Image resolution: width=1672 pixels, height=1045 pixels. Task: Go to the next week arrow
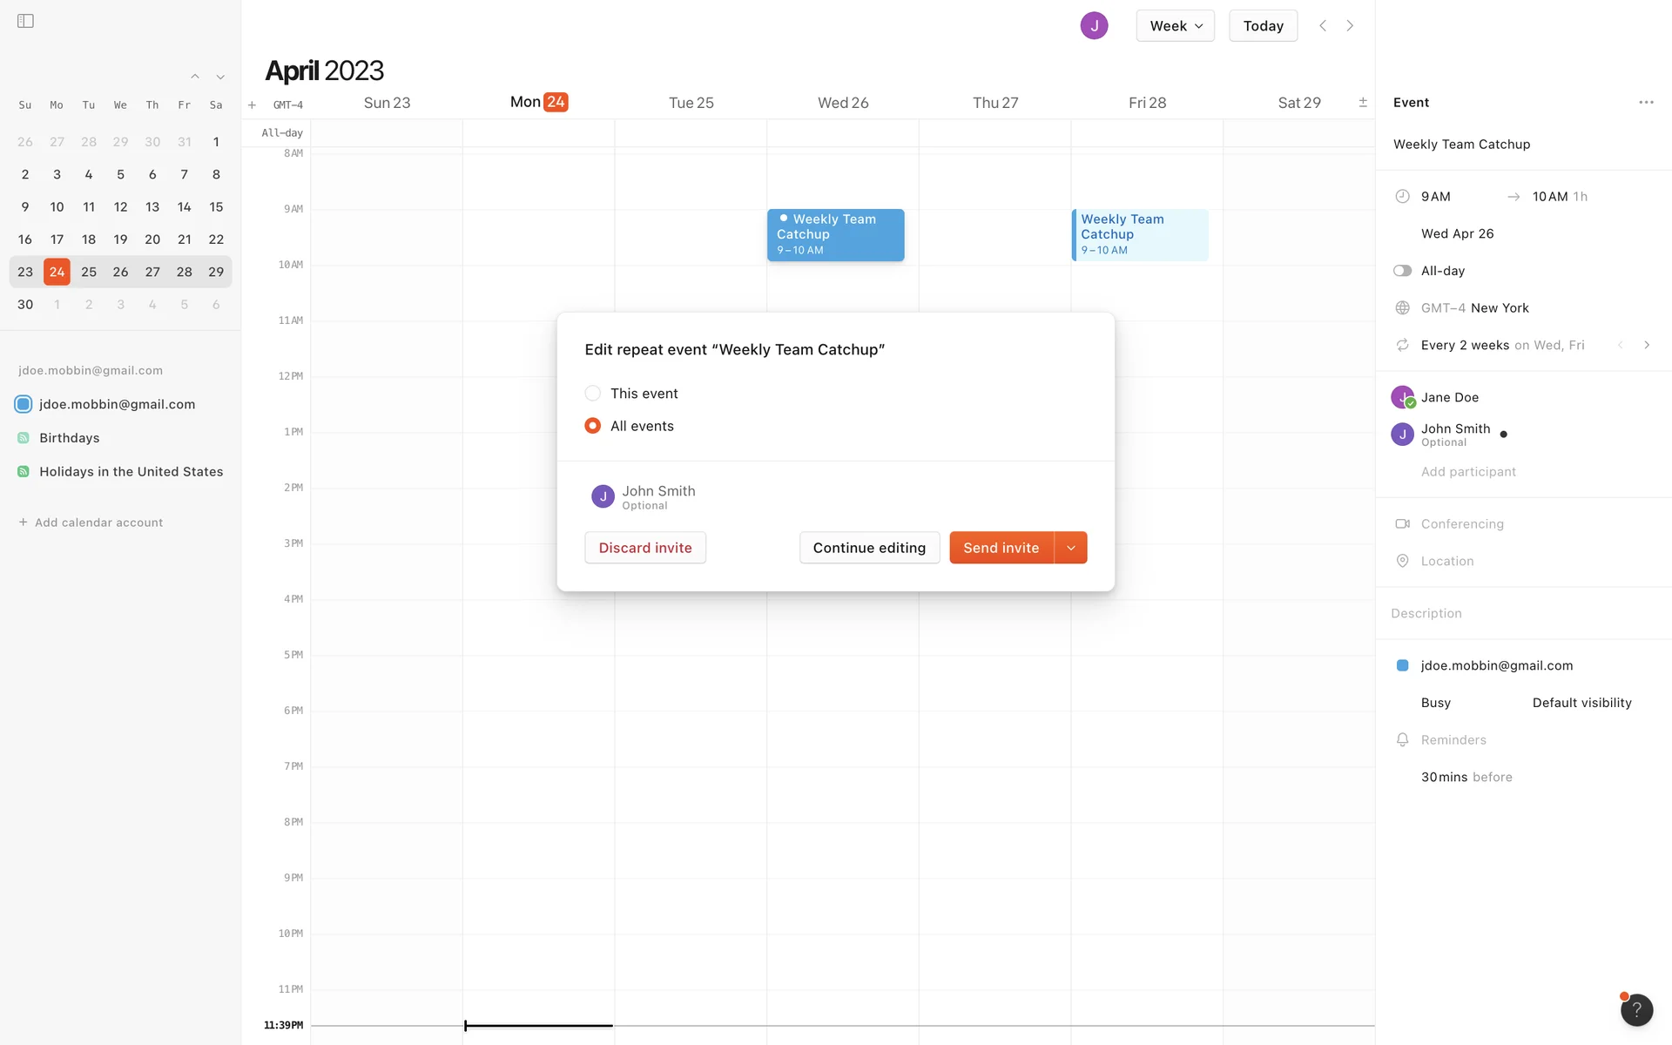click(x=1350, y=26)
